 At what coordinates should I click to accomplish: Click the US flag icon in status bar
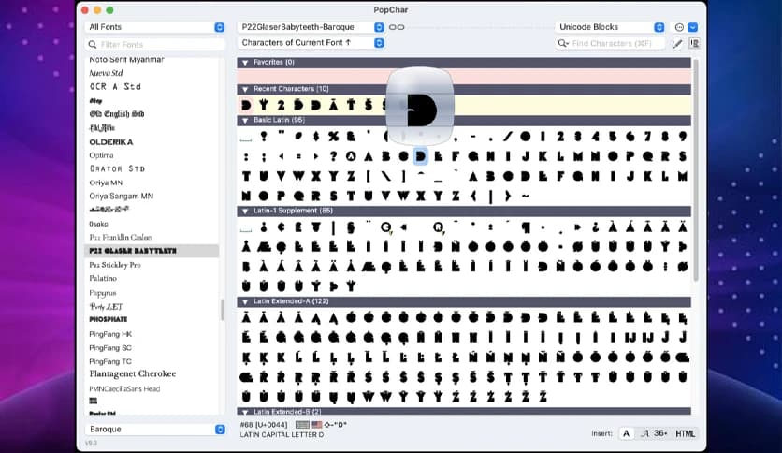317,425
